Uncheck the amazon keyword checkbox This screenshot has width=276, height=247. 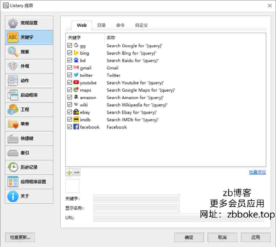[70, 97]
